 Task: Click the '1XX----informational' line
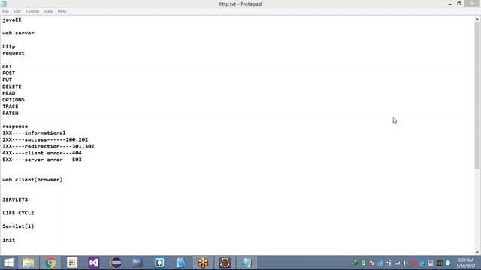pos(34,133)
